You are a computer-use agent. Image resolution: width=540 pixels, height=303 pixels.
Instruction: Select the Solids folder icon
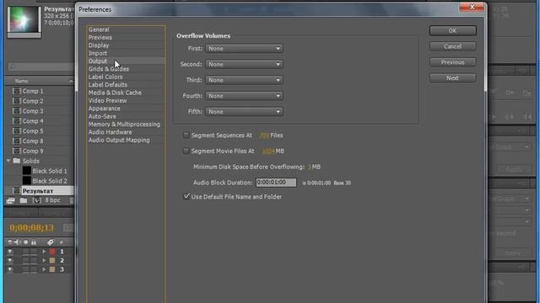(17, 161)
